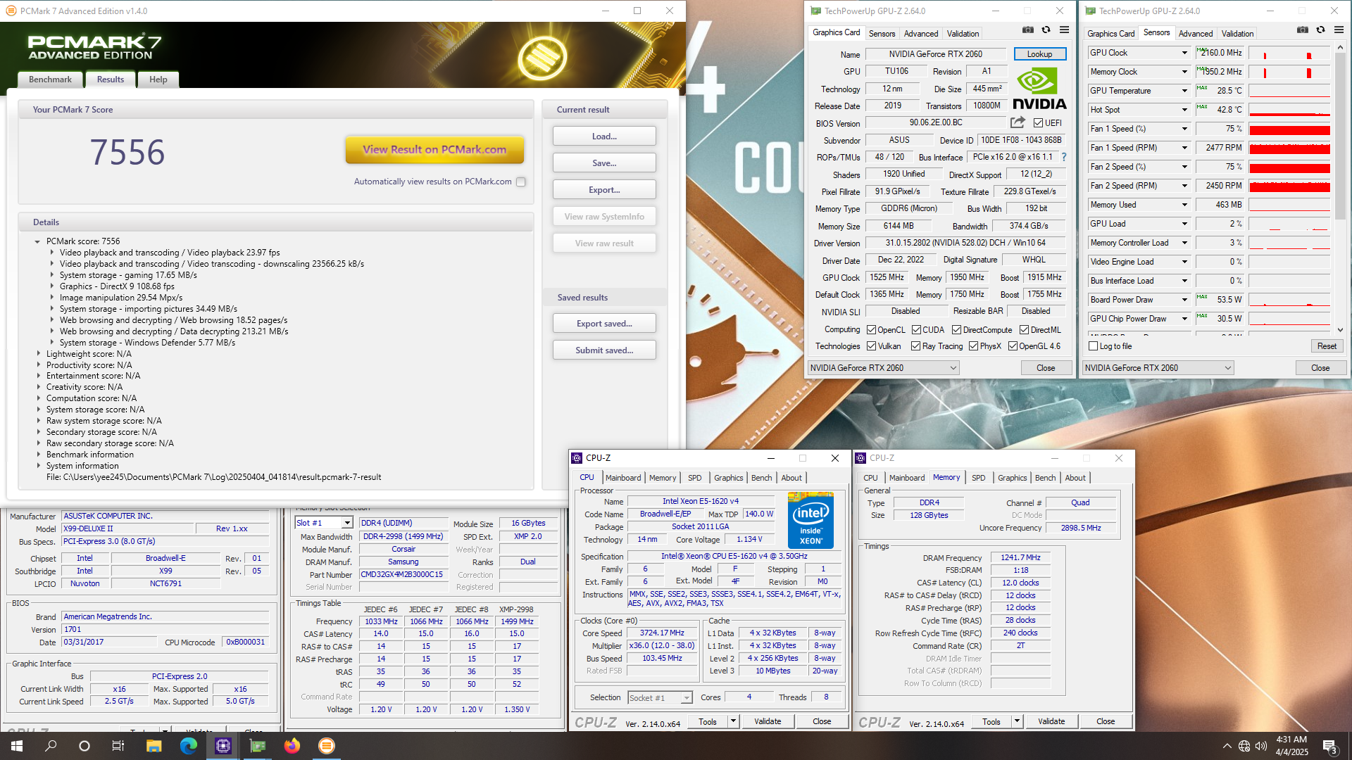Click the Fan 1 Speed (%) red graph
This screenshot has width=1352, height=760.
pyautogui.click(x=1289, y=129)
